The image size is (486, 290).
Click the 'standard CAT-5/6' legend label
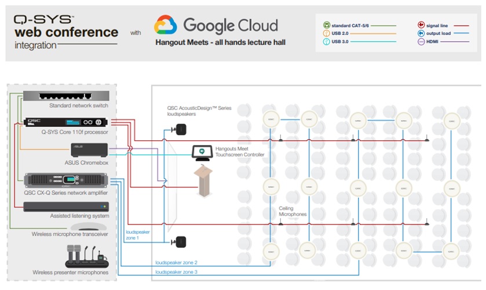tap(350, 26)
